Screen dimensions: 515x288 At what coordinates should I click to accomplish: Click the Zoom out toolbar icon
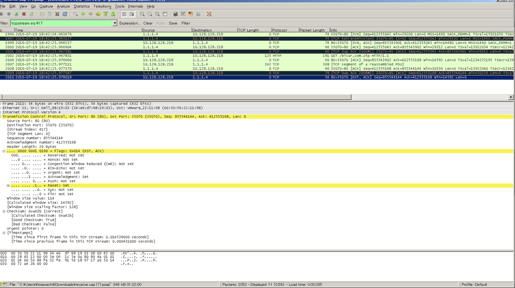[x=150, y=14]
